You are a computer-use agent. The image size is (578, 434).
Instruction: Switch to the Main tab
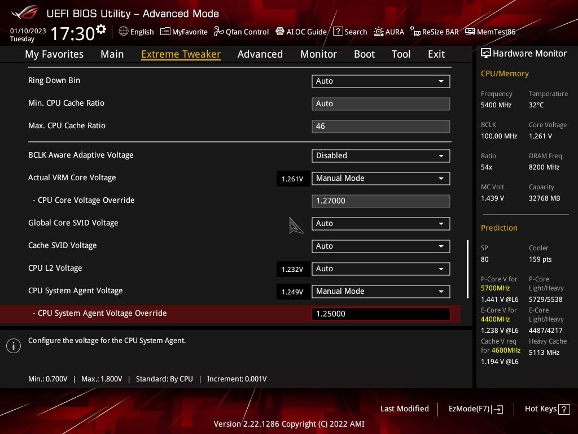(x=112, y=54)
